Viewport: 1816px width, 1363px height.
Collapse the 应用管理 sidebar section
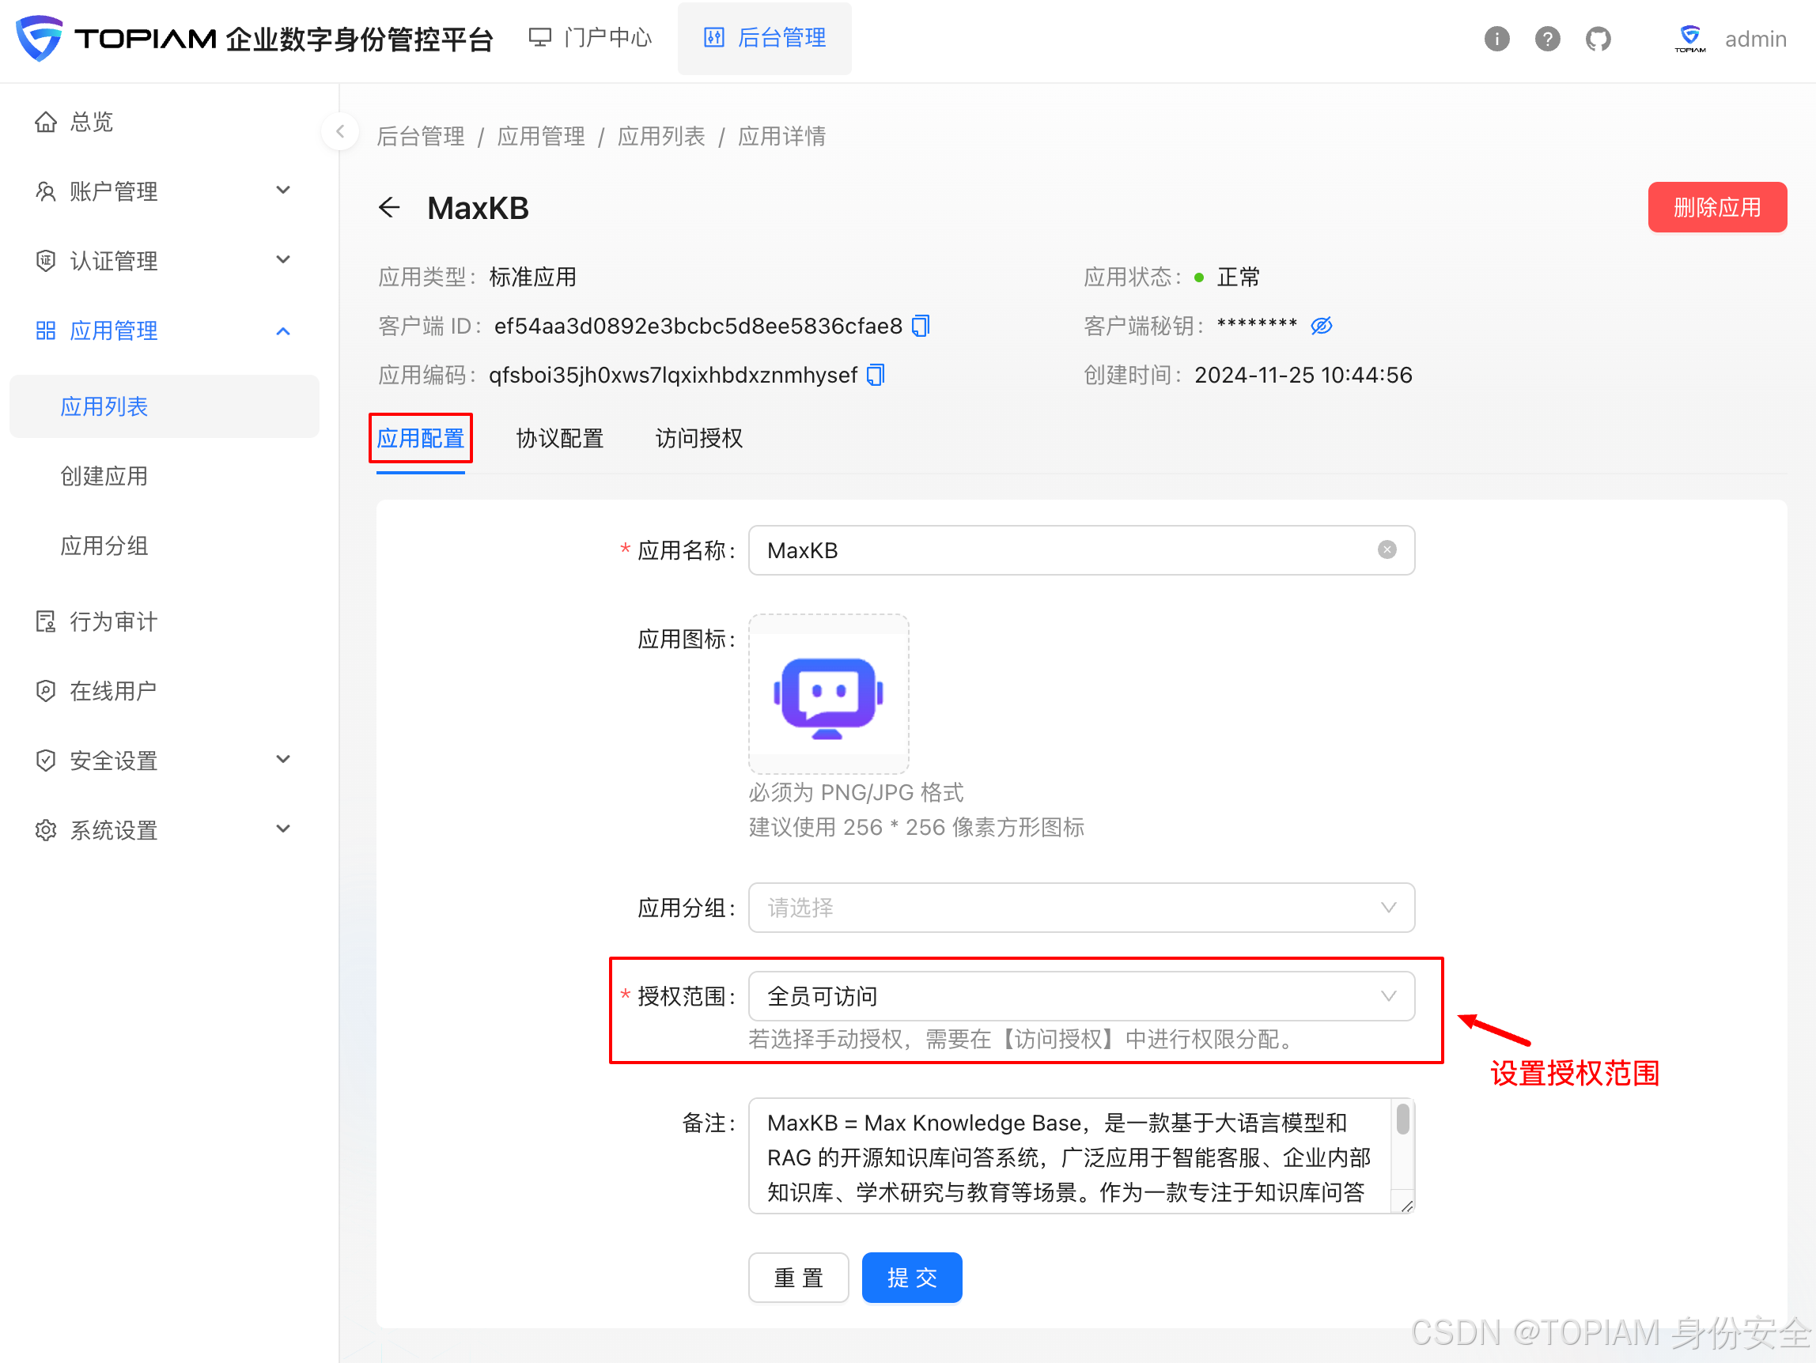283,330
